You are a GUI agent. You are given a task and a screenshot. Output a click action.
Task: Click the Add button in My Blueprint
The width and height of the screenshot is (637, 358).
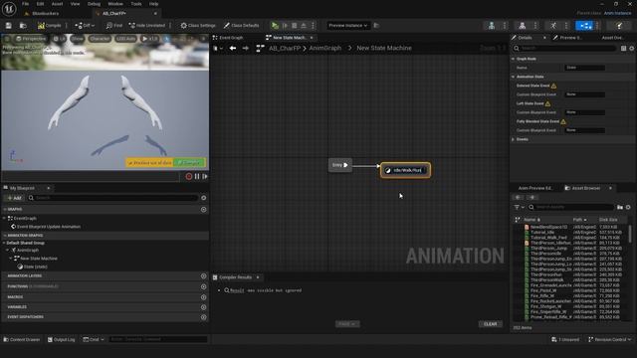tap(14, 198)
